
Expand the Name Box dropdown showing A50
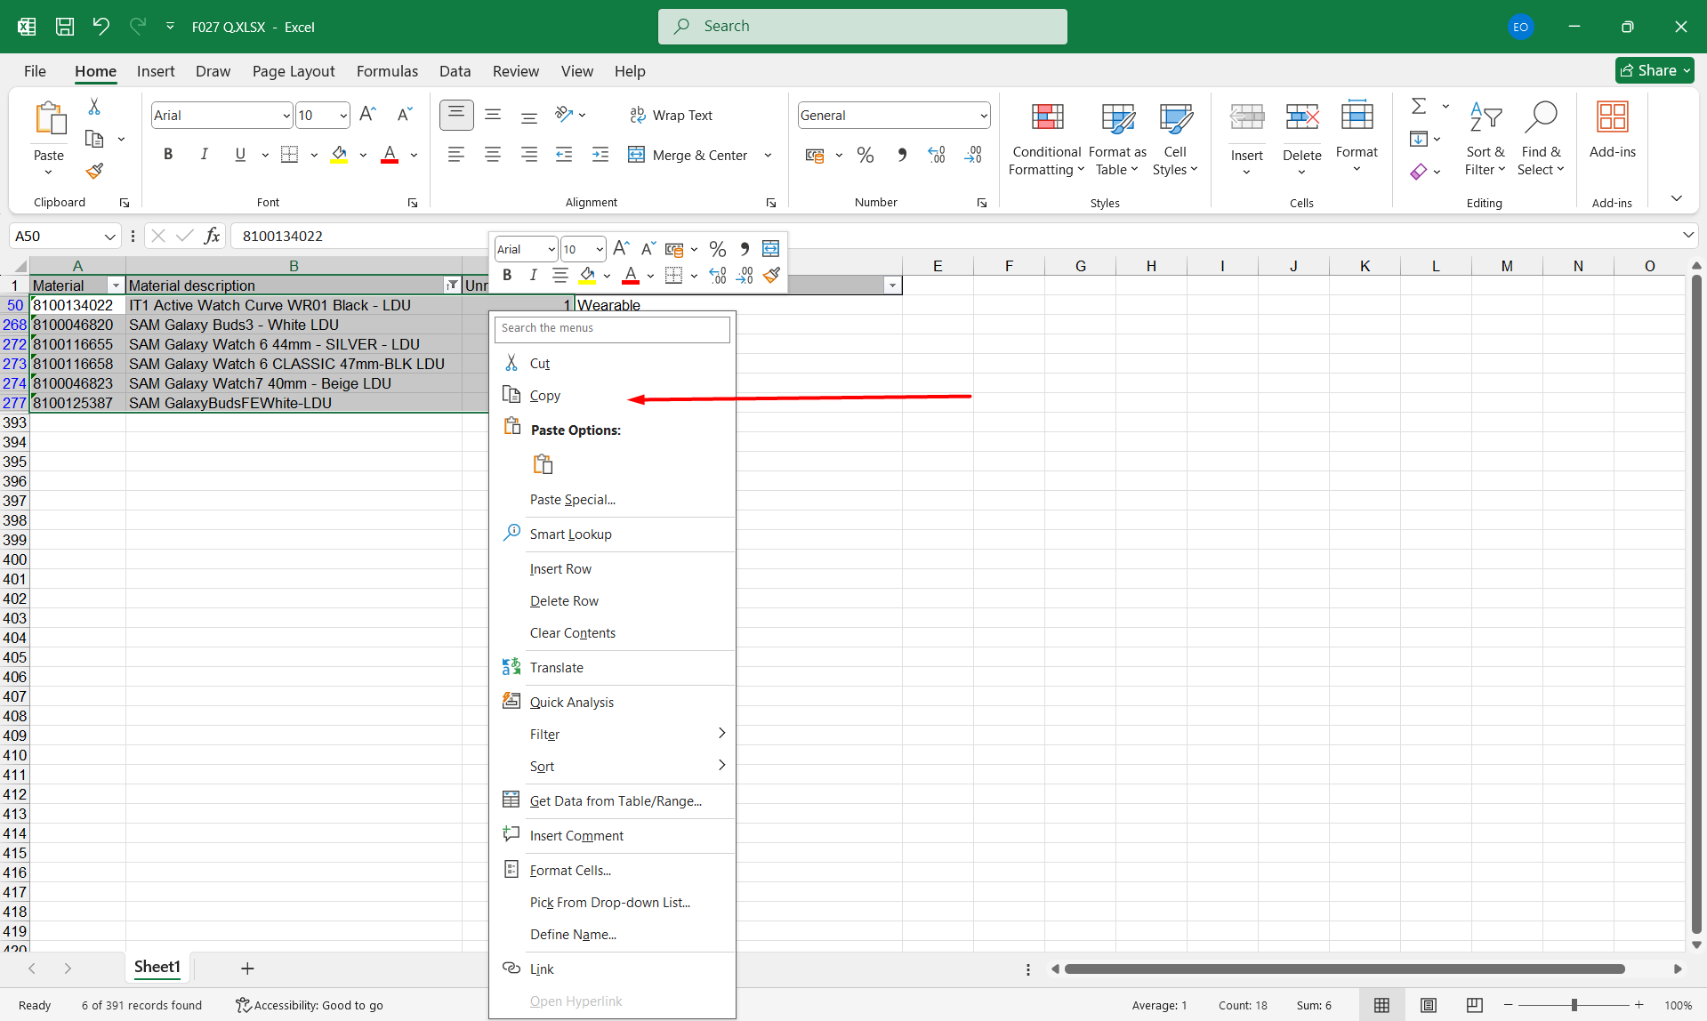click(109, 237)
